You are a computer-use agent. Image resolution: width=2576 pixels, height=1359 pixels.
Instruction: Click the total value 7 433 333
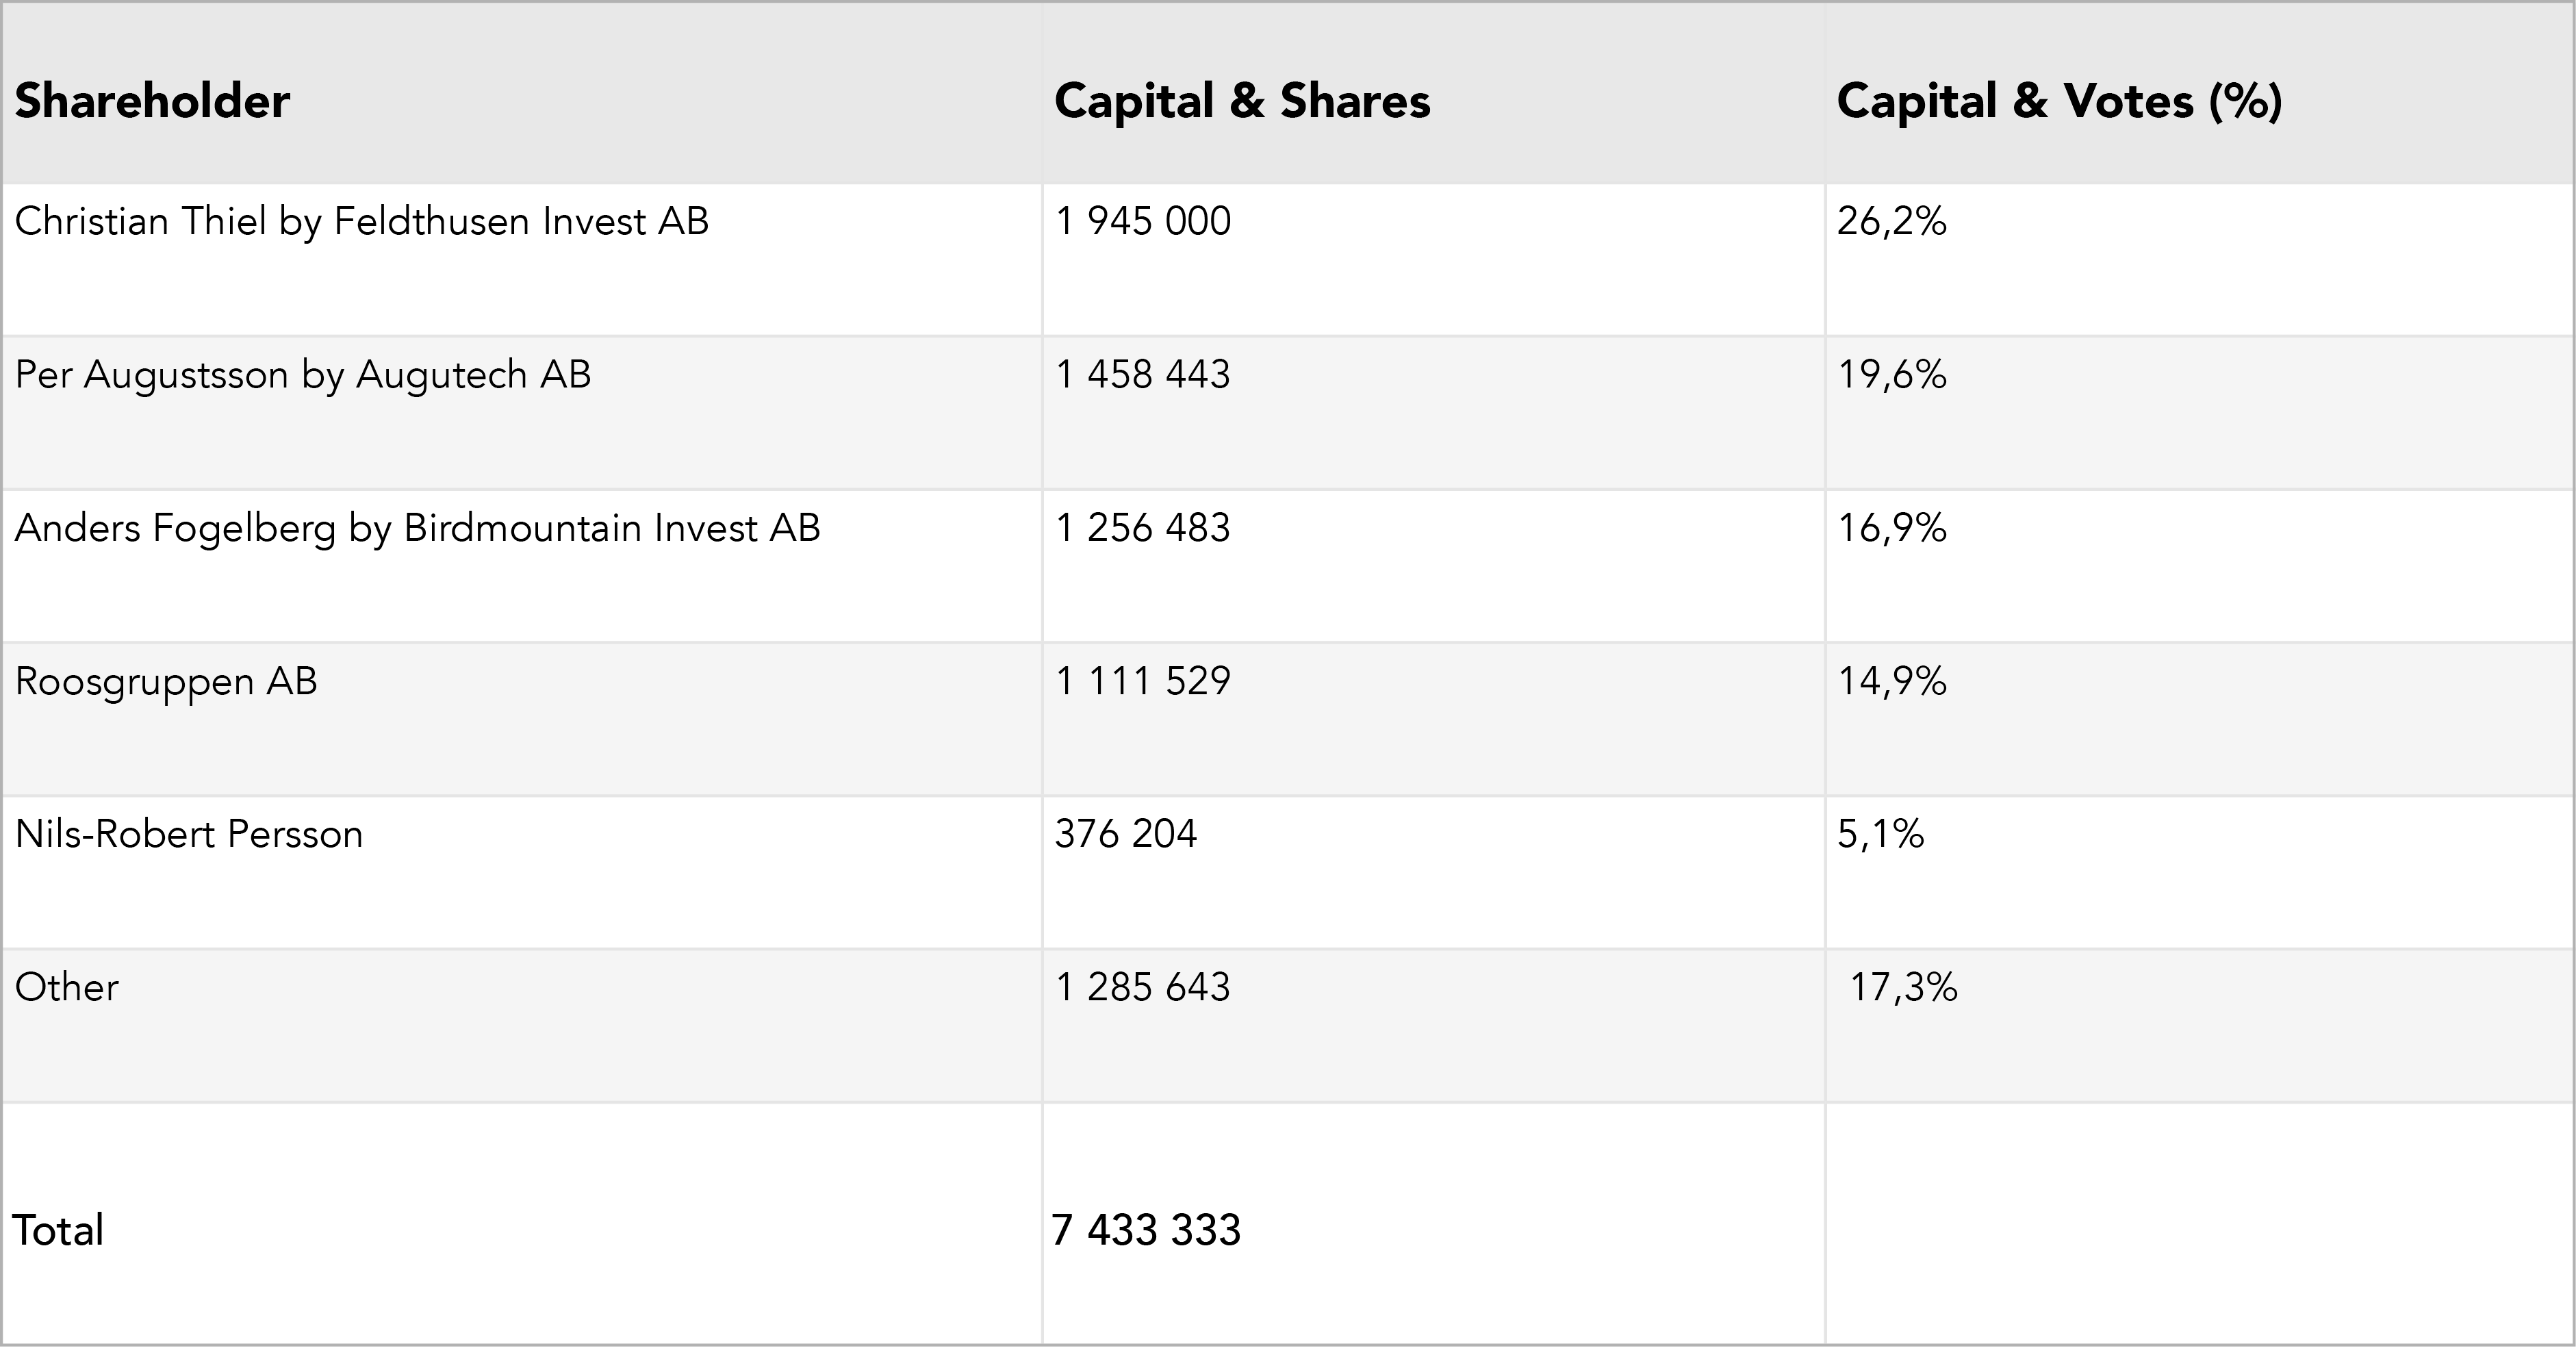tap(1146, 1230)
